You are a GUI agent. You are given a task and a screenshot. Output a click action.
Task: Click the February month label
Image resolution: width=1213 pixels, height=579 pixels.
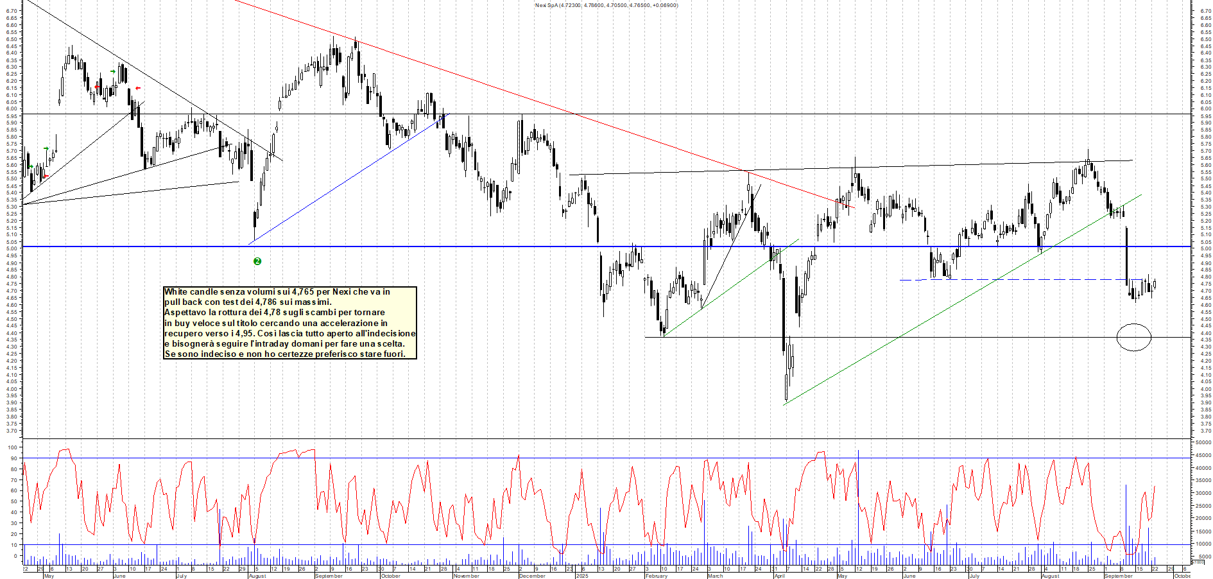click(657, 576)
